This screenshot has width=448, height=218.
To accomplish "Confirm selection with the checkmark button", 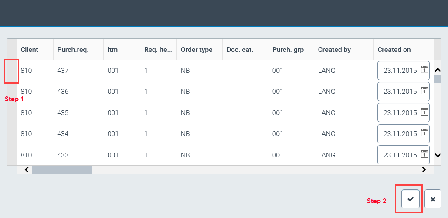I will click(410, 199).
